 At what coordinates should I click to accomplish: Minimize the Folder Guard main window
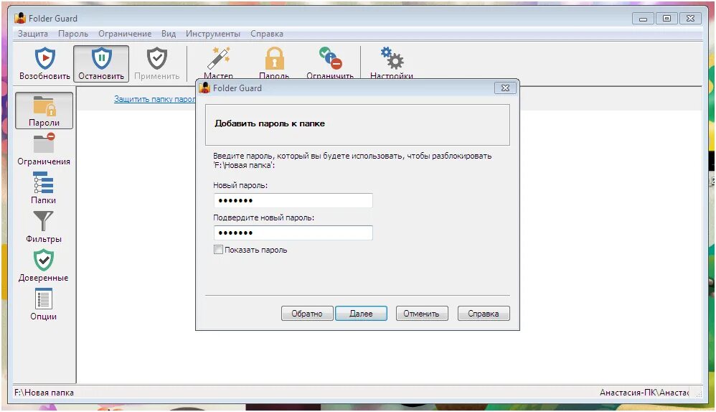pos(643,18)
